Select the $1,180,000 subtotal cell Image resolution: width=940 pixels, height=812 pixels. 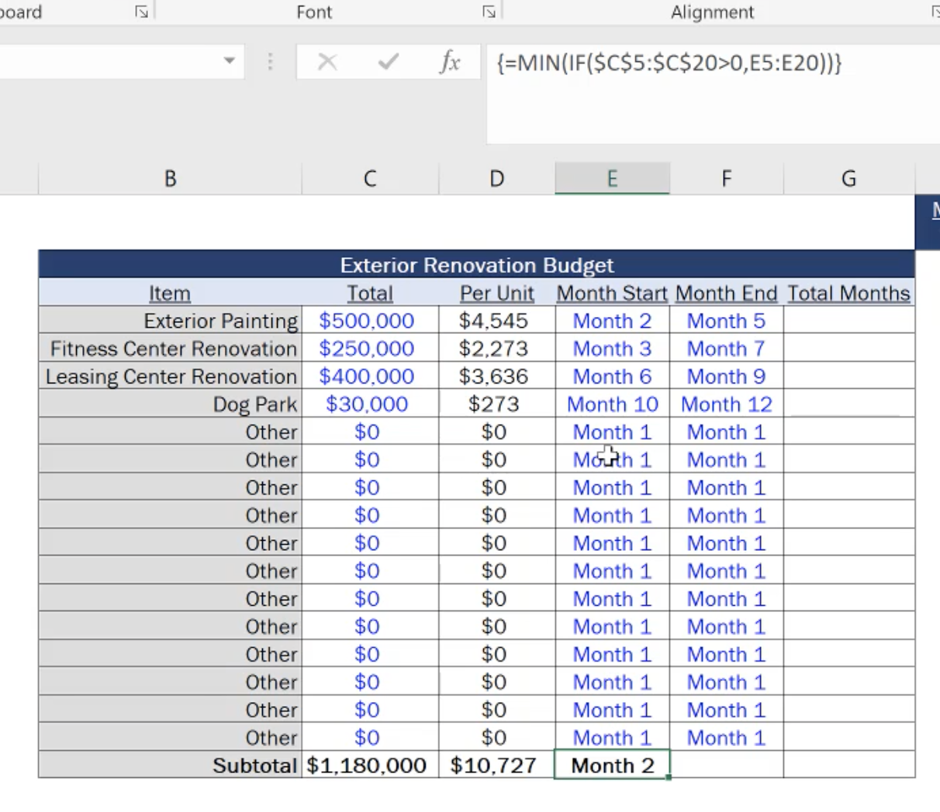click(x=370, y=765)
